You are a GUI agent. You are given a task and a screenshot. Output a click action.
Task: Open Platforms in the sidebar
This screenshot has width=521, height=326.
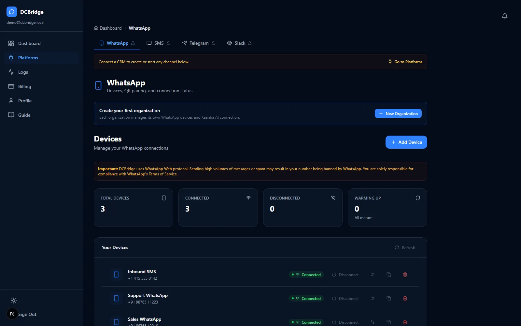(x=42, y=58)
